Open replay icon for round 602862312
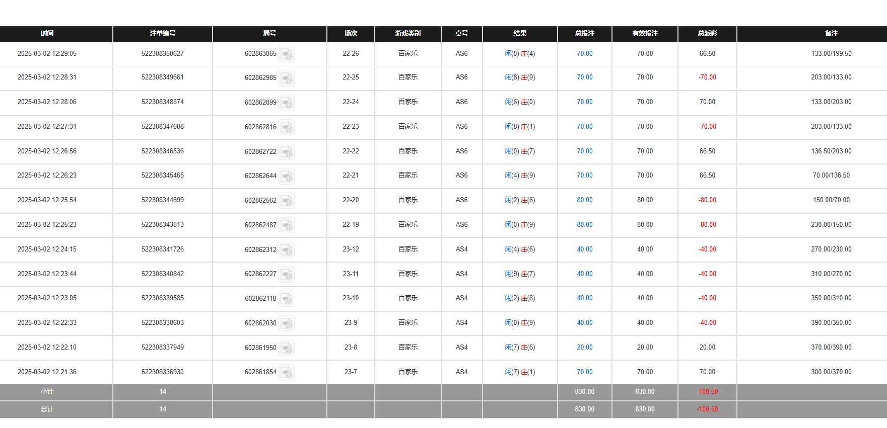The image size is (887, 428). point(287,250)
